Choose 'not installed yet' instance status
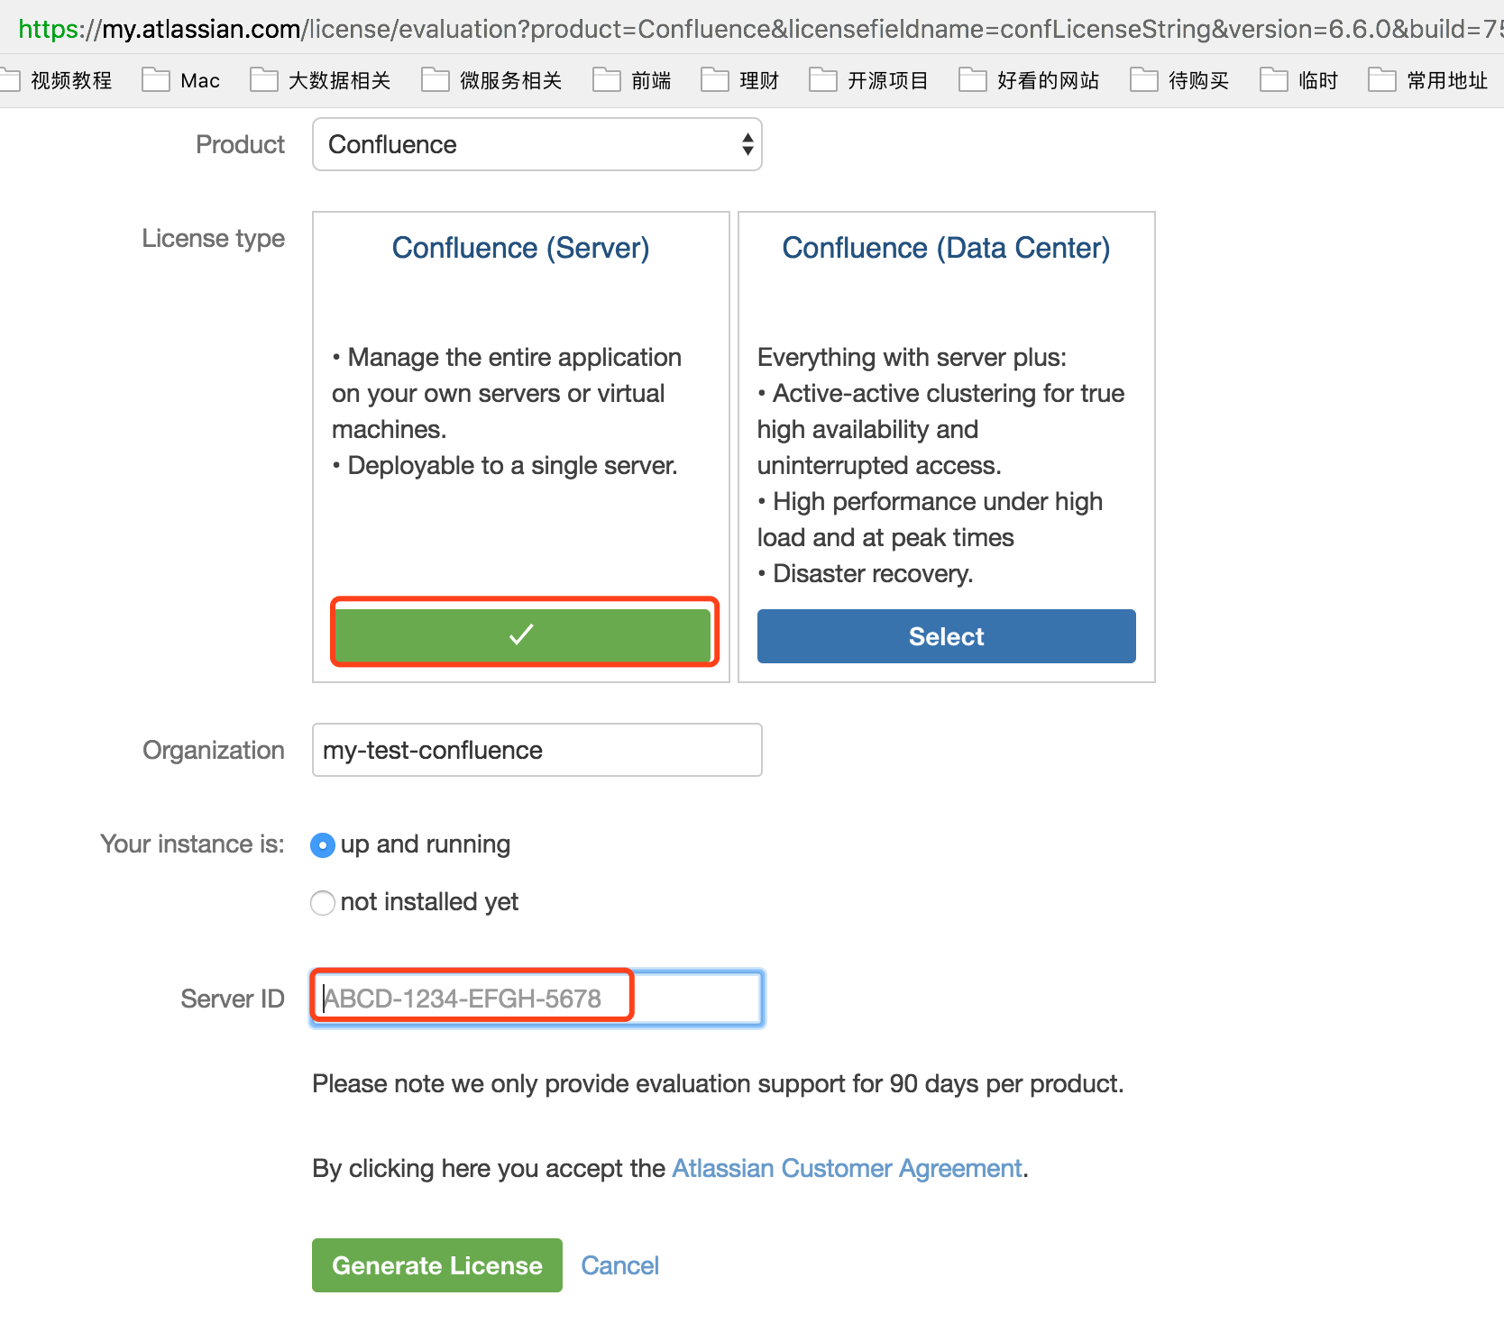This screenshot has height=1323, width=1504. point(322,902)
